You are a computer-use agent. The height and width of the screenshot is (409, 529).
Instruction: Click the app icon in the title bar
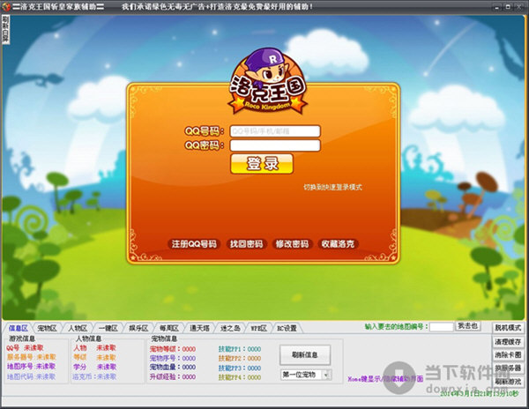point(6,6)
